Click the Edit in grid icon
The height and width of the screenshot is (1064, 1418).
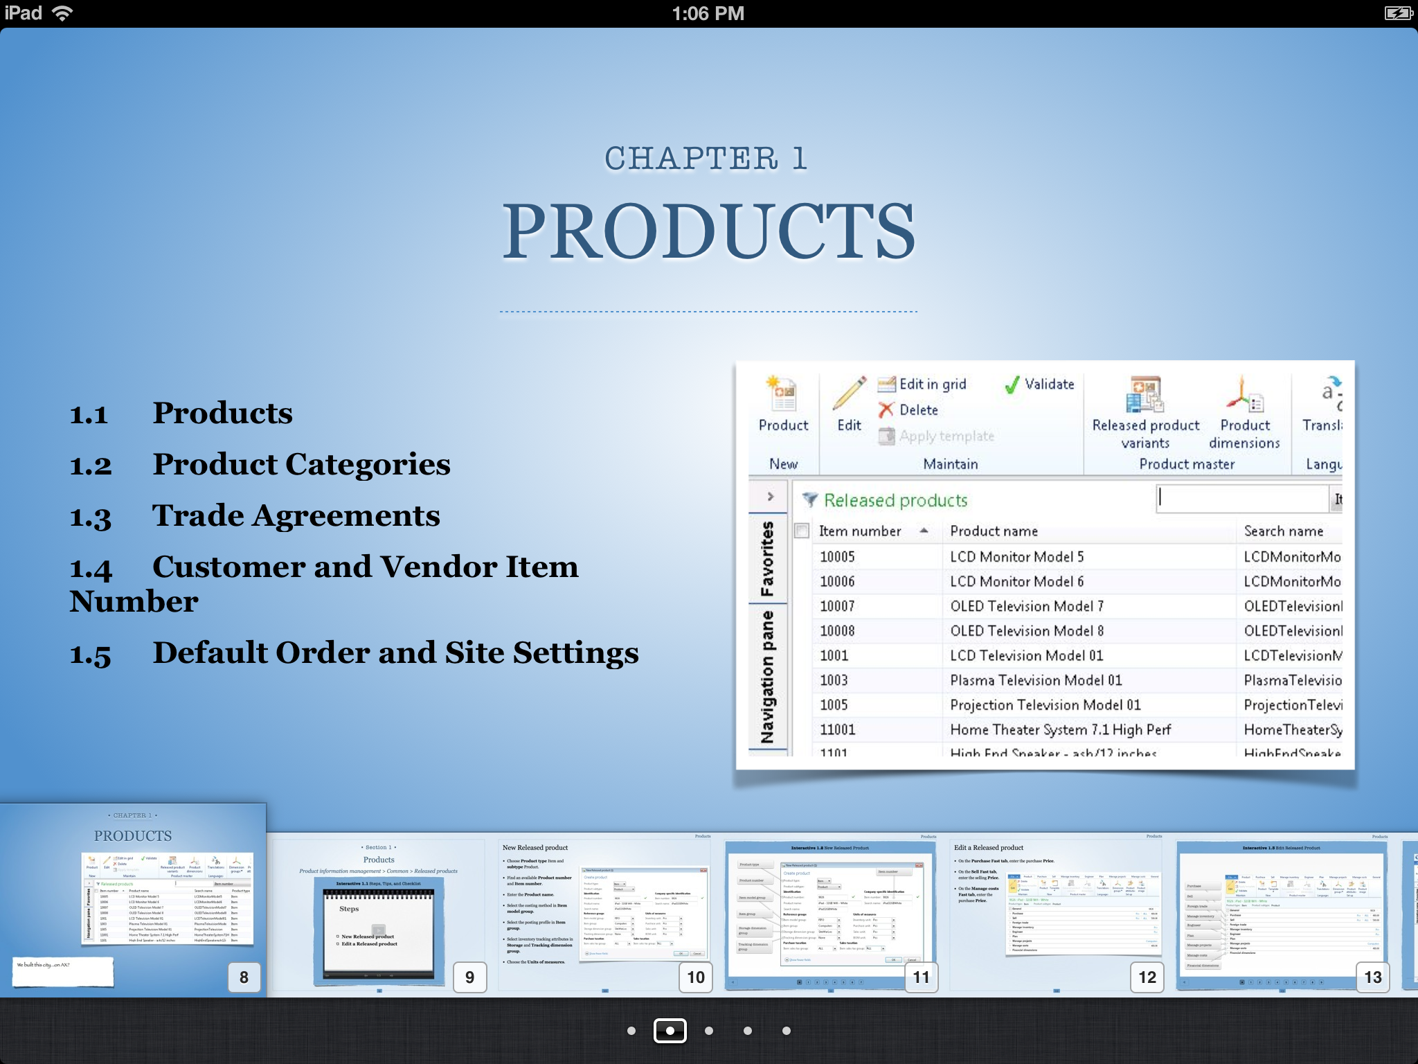pos(887,384)
